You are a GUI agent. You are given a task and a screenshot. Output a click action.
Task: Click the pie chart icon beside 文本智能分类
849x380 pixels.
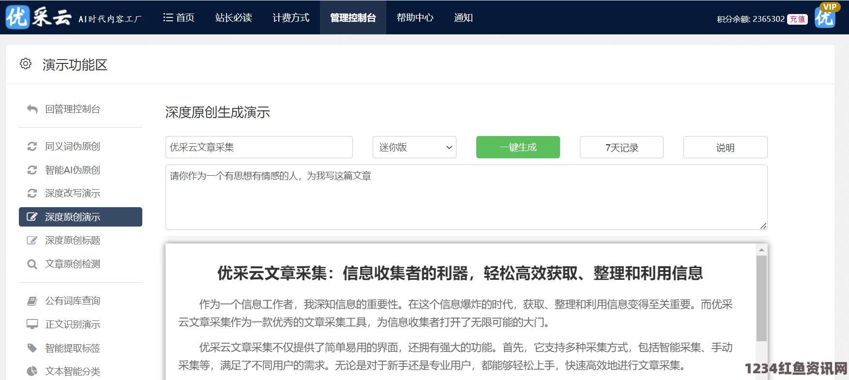tap(32, 371)
